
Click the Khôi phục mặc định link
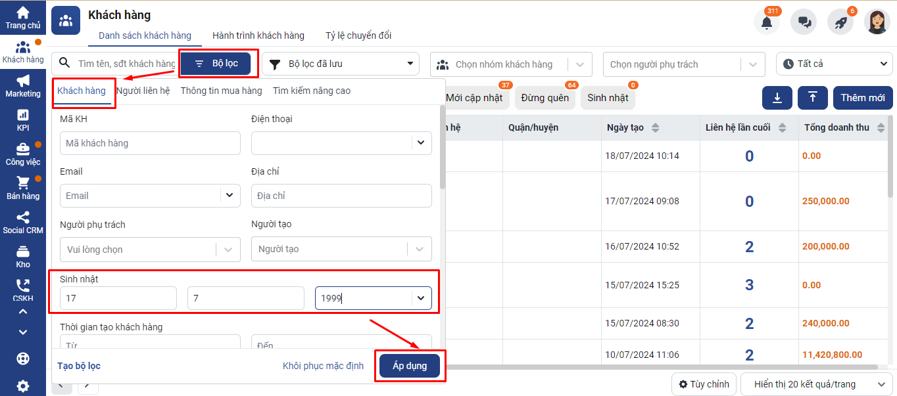click(x=323, y=366)
